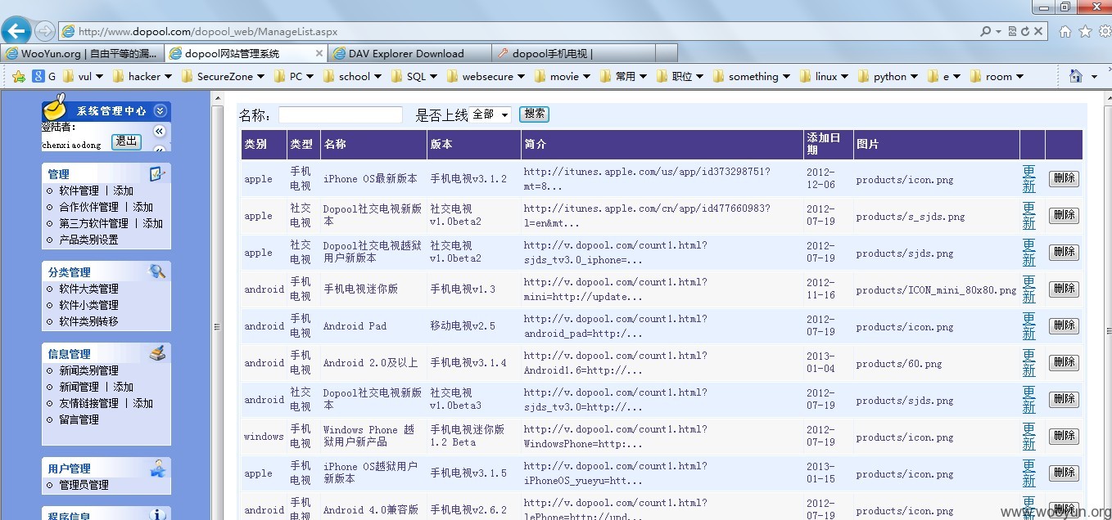Click inside the 名称 search input field
This screenshot has height=520, width=1112.
(341, 114)
